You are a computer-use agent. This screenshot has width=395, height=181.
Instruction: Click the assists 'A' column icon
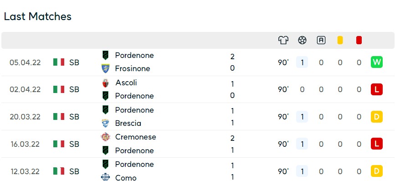[321, 40]
